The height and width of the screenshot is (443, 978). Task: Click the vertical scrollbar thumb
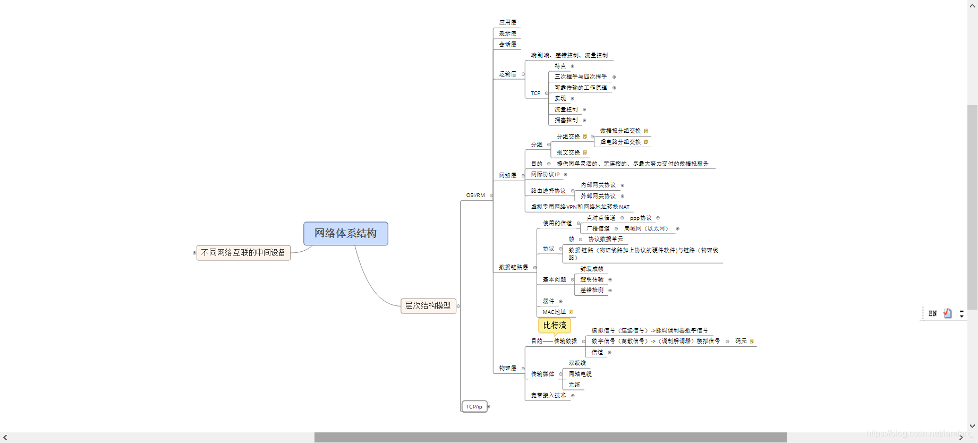[972, 207]
